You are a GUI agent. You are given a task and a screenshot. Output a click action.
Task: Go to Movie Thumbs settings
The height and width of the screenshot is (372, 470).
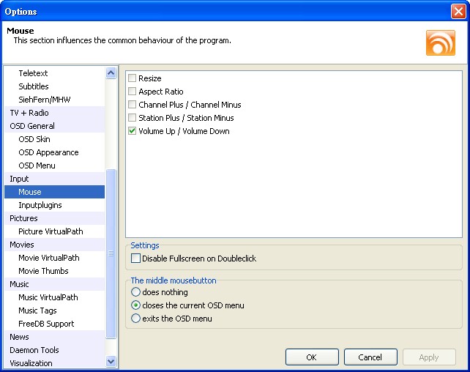click(x=43, y=271)
